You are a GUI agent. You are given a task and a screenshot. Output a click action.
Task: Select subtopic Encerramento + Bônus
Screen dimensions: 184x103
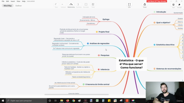(87, 20)
